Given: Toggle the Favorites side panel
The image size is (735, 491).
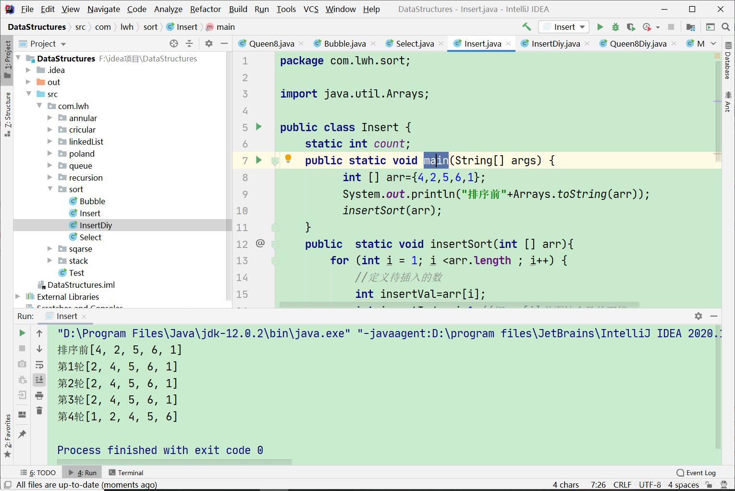Looking at the screenshot, I should coord(8,435).
